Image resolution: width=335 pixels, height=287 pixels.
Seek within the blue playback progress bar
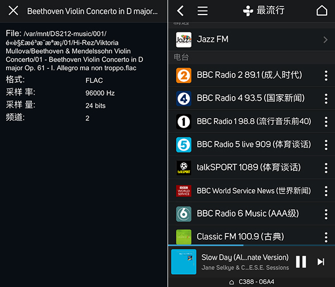[x=251, y=245]
